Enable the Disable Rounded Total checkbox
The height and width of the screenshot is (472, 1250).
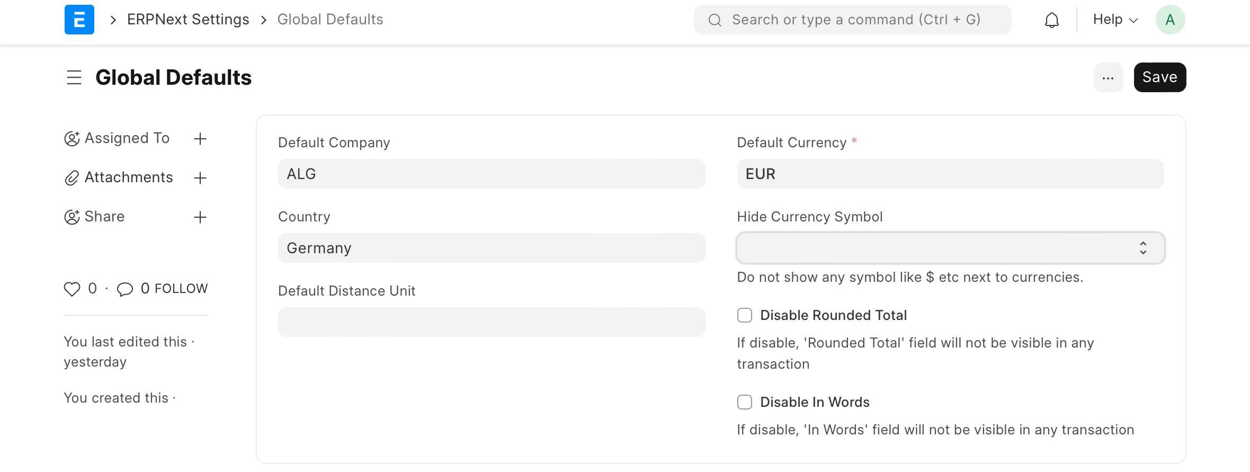coord(744,315)
